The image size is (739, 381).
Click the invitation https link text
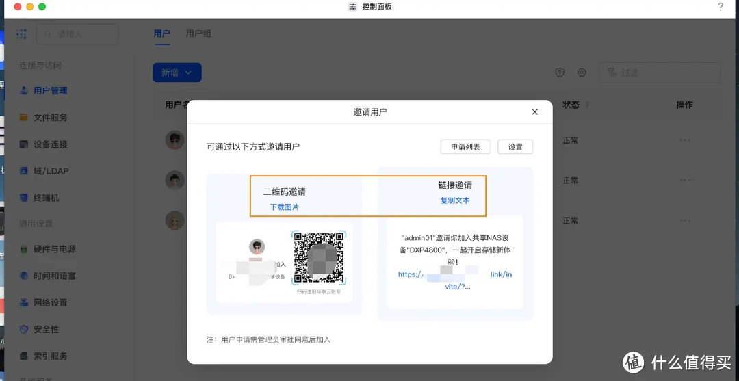[455, 280]
